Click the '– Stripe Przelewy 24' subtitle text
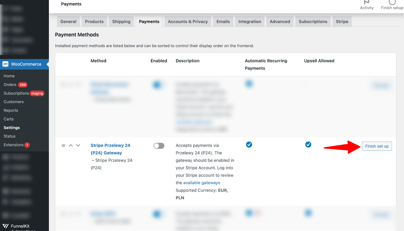Image resolution: width=404 pixels, height=231 pixels. pos(112,160)
